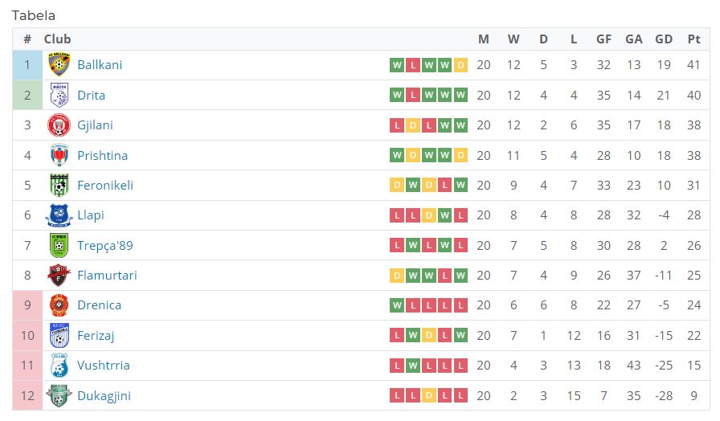Click the Pt column header
The image size is (720, 421).
coord(694,39)
